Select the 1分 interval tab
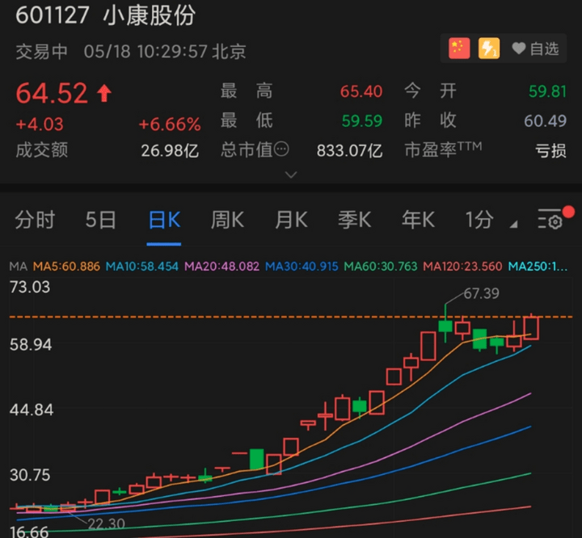 (479, 220)
